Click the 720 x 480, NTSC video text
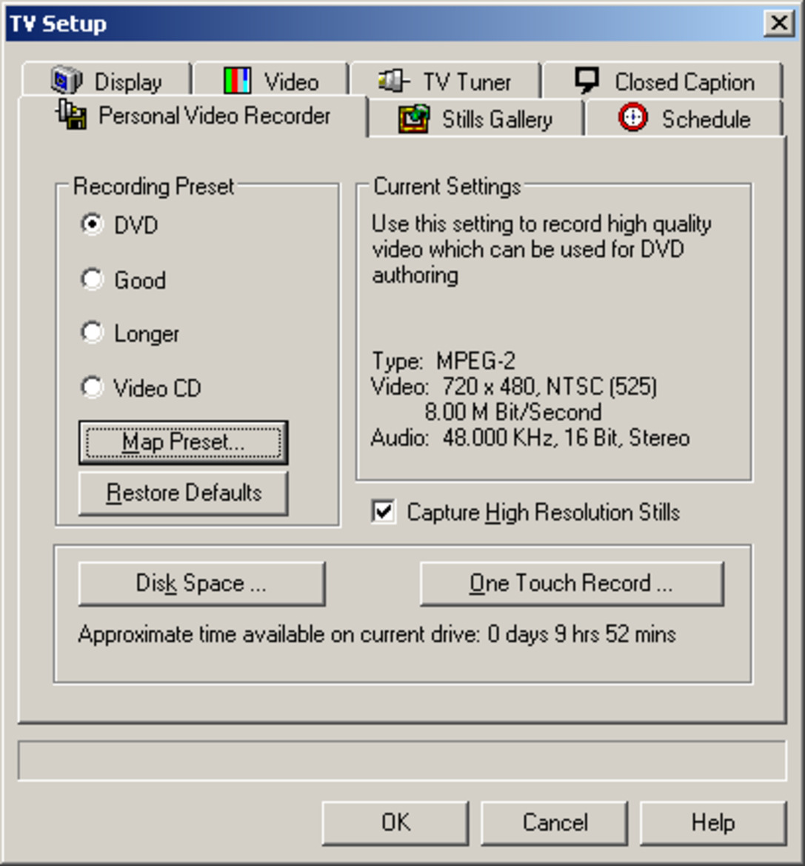 pyautogui.click(x=550, y=386)
